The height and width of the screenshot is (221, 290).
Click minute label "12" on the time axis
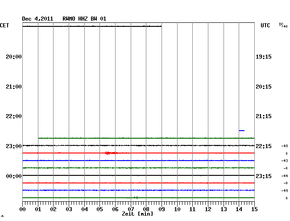[x=208, y=209]
